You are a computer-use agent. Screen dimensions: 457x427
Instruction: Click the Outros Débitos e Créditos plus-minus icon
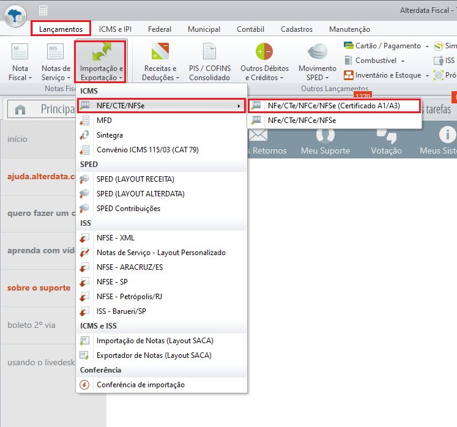(264, 51)
